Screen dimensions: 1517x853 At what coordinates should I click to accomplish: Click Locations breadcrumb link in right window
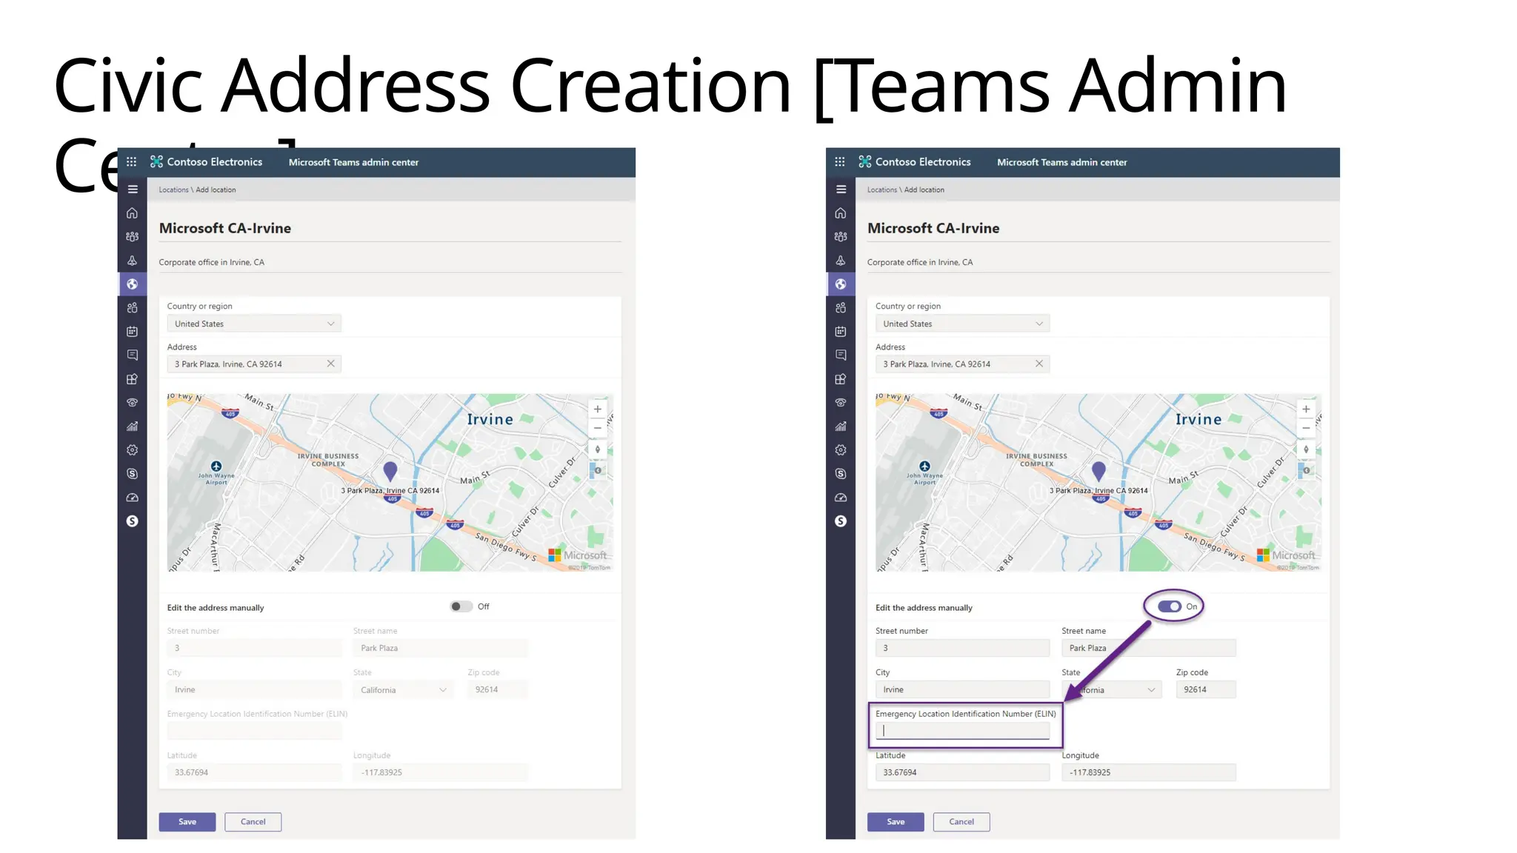882,190
